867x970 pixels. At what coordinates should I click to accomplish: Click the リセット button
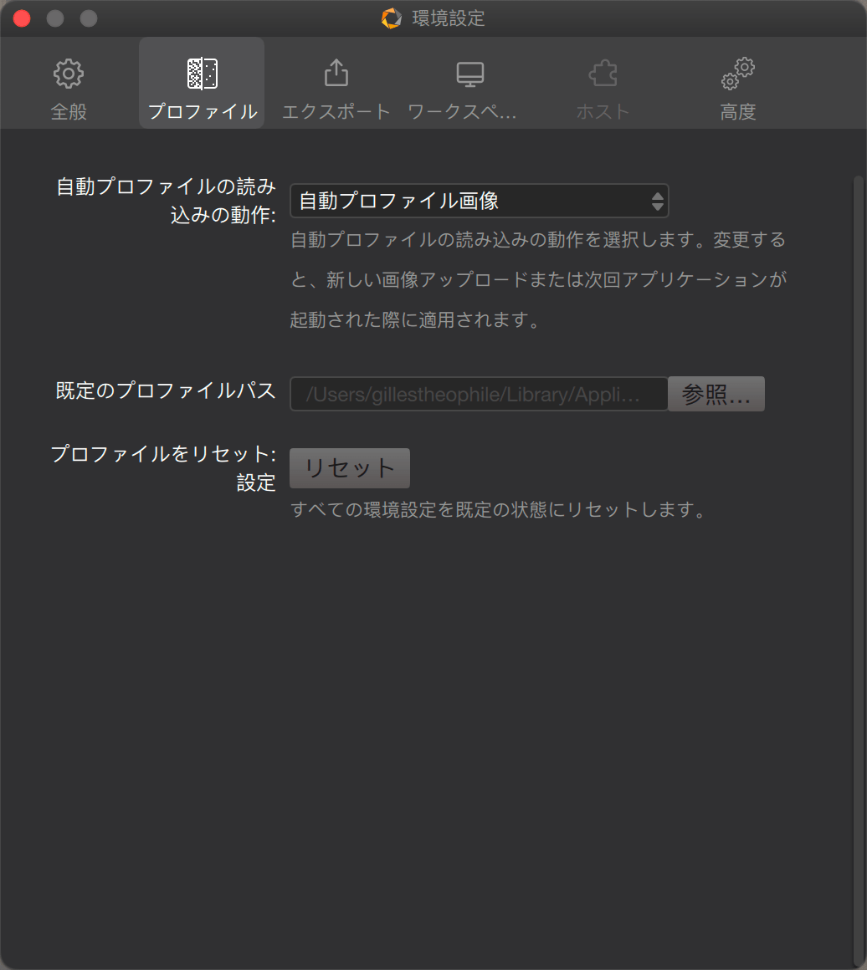(350, 468)
